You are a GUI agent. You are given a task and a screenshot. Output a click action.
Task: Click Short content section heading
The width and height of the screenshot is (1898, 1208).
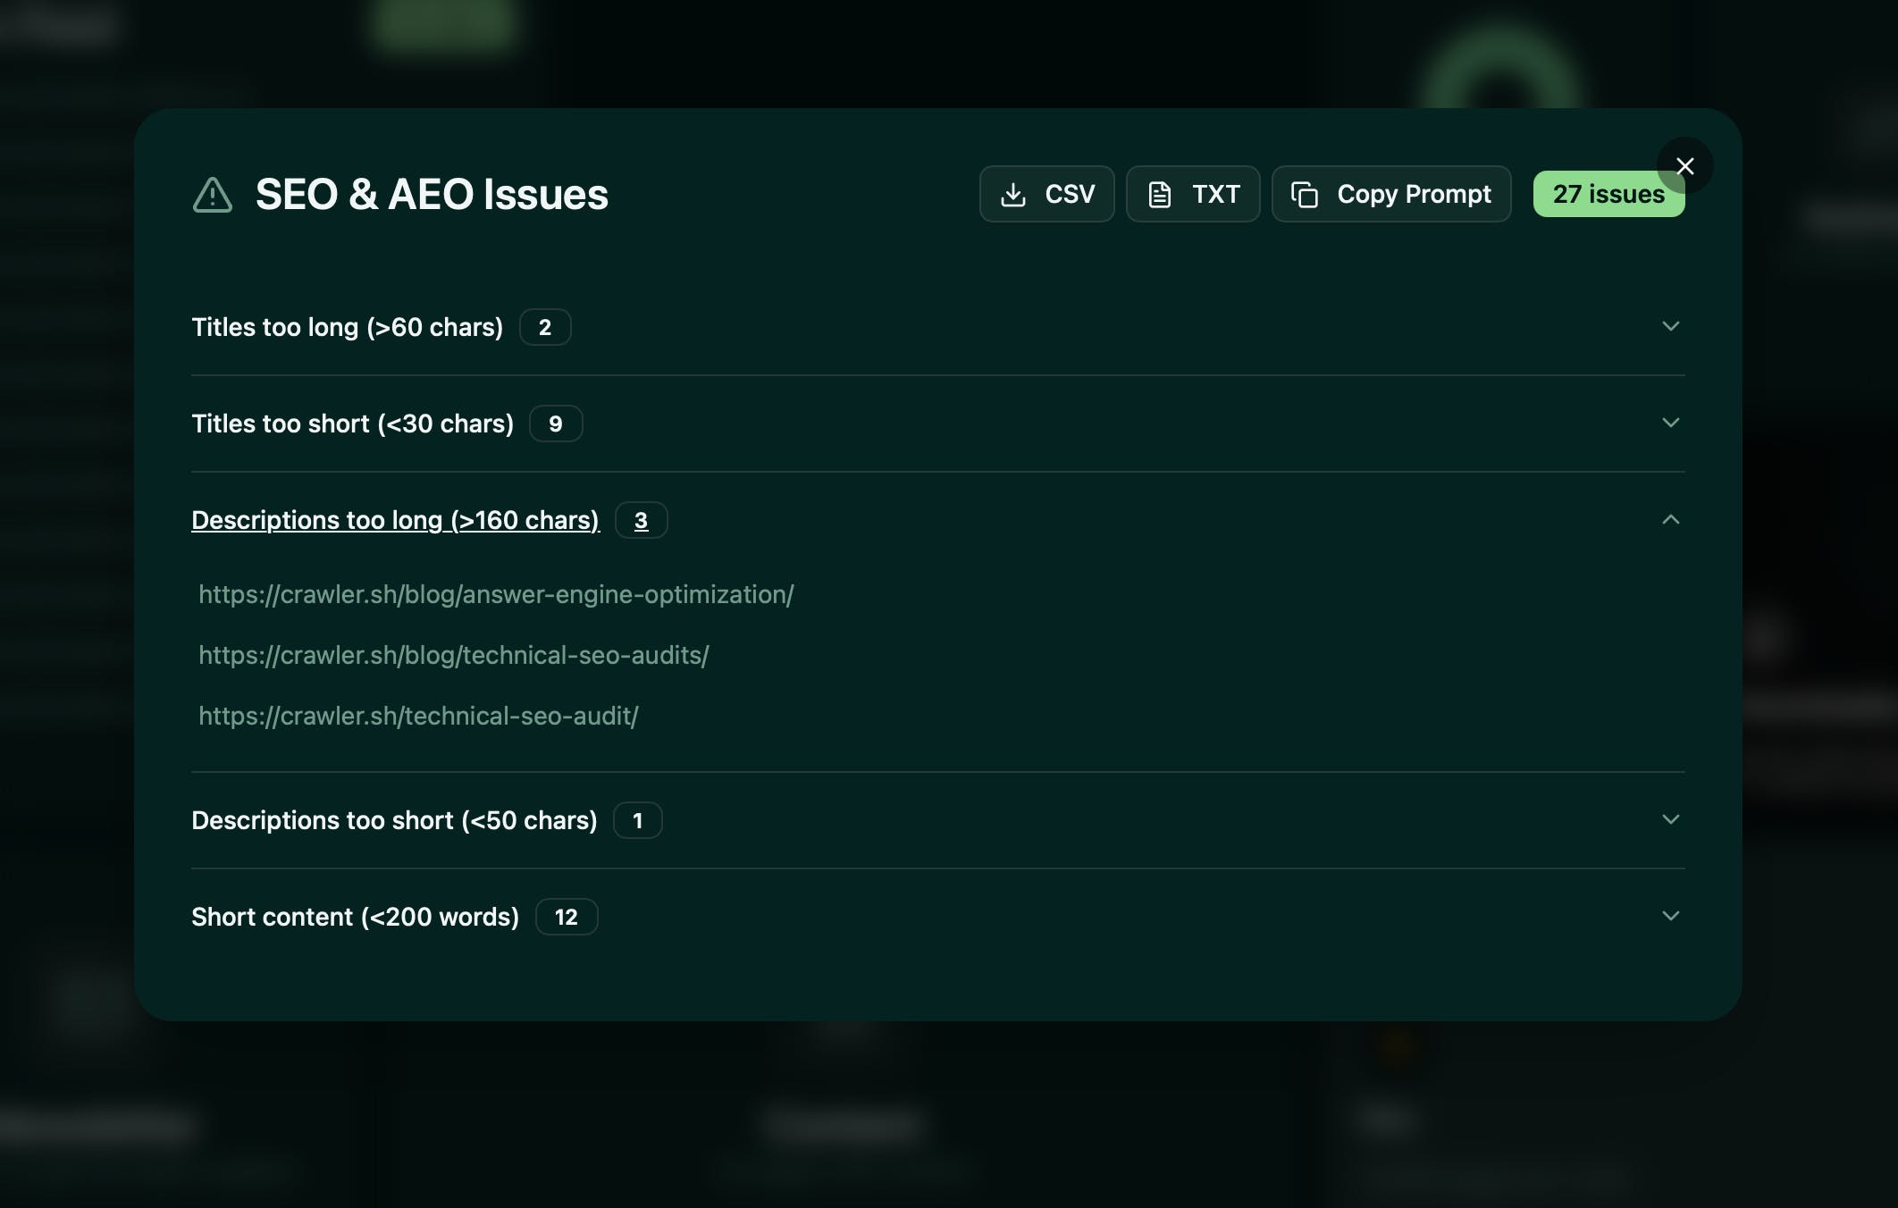355,917
